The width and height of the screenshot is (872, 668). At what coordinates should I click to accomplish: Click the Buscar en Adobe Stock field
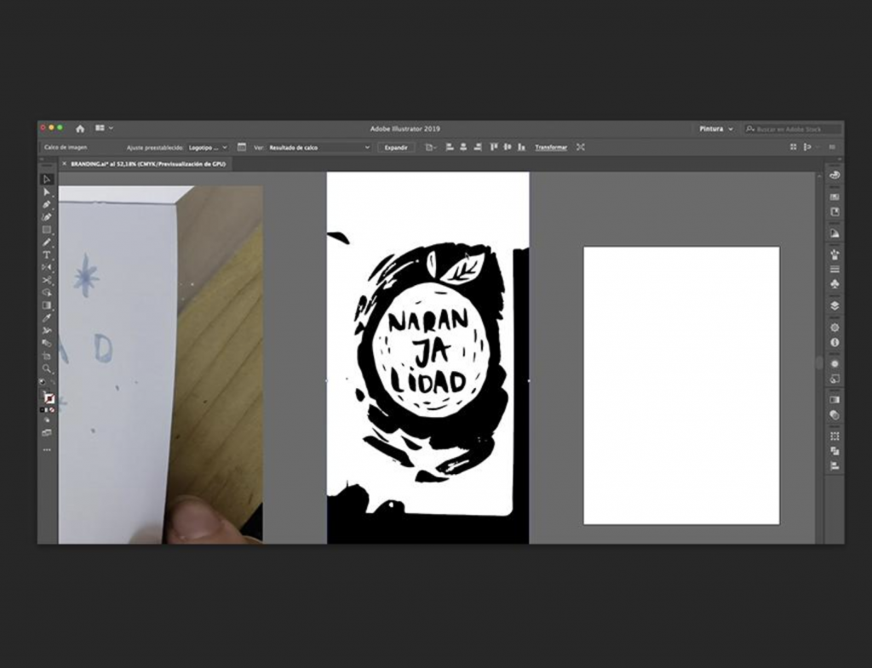[792, 129]
